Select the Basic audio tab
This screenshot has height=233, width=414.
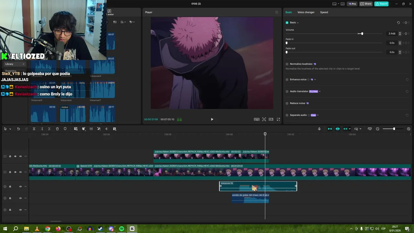[x=289, y=12]
